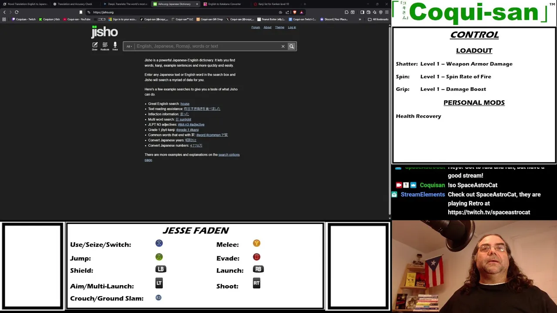Image resolution: width=557 pixels, height=313 pixels.
Task: Switch to DeepL Translate tab
Action: point(125,4)
